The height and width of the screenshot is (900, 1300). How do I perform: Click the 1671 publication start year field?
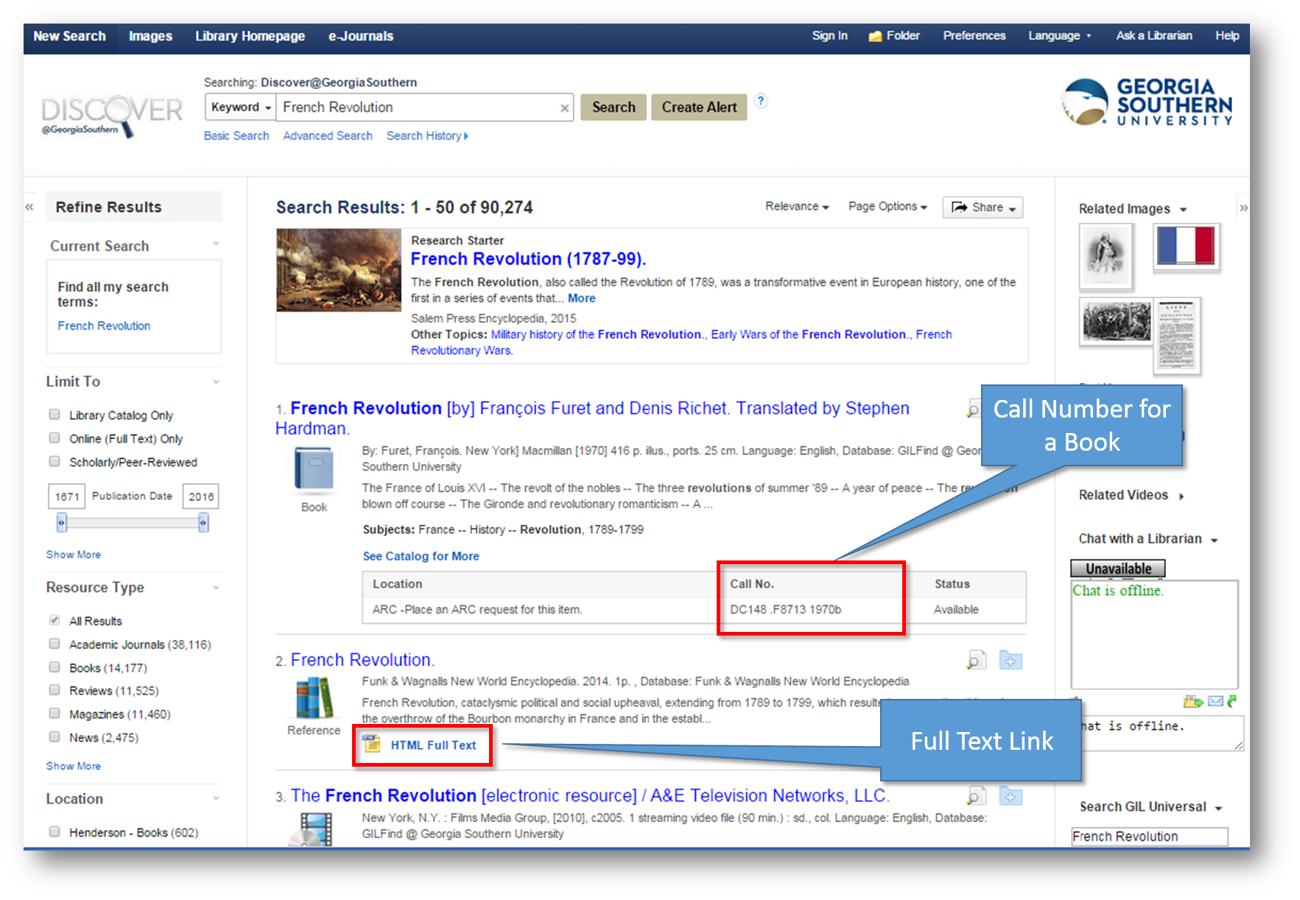pos(67,496)
